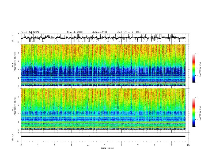The image size is (212, 163).
Task: Select time axis tick label "10"
Action: [x=188, y=145]
